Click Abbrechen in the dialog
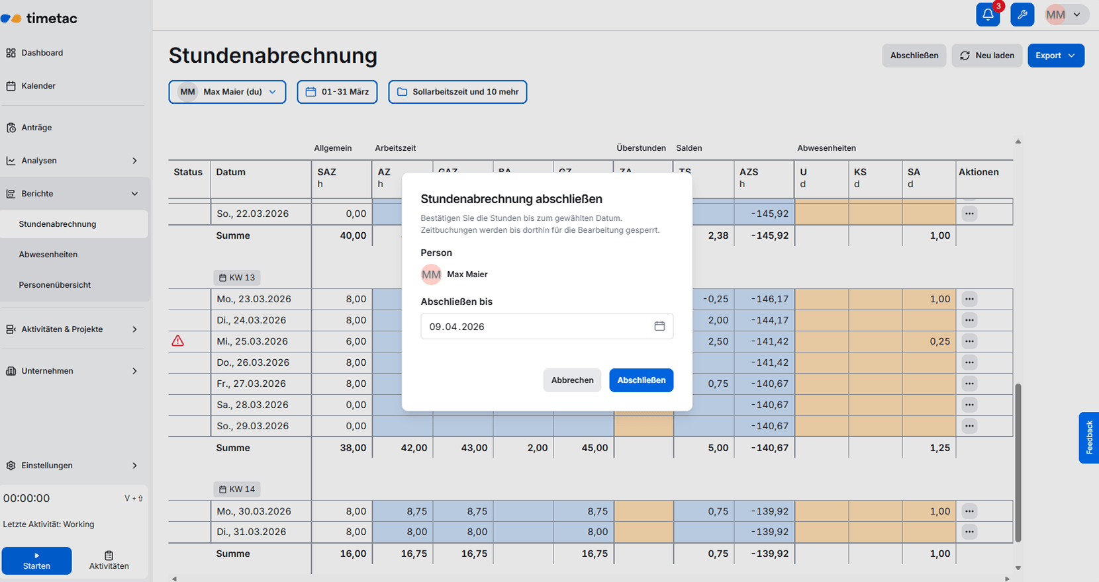 click(x=572, y=380)
